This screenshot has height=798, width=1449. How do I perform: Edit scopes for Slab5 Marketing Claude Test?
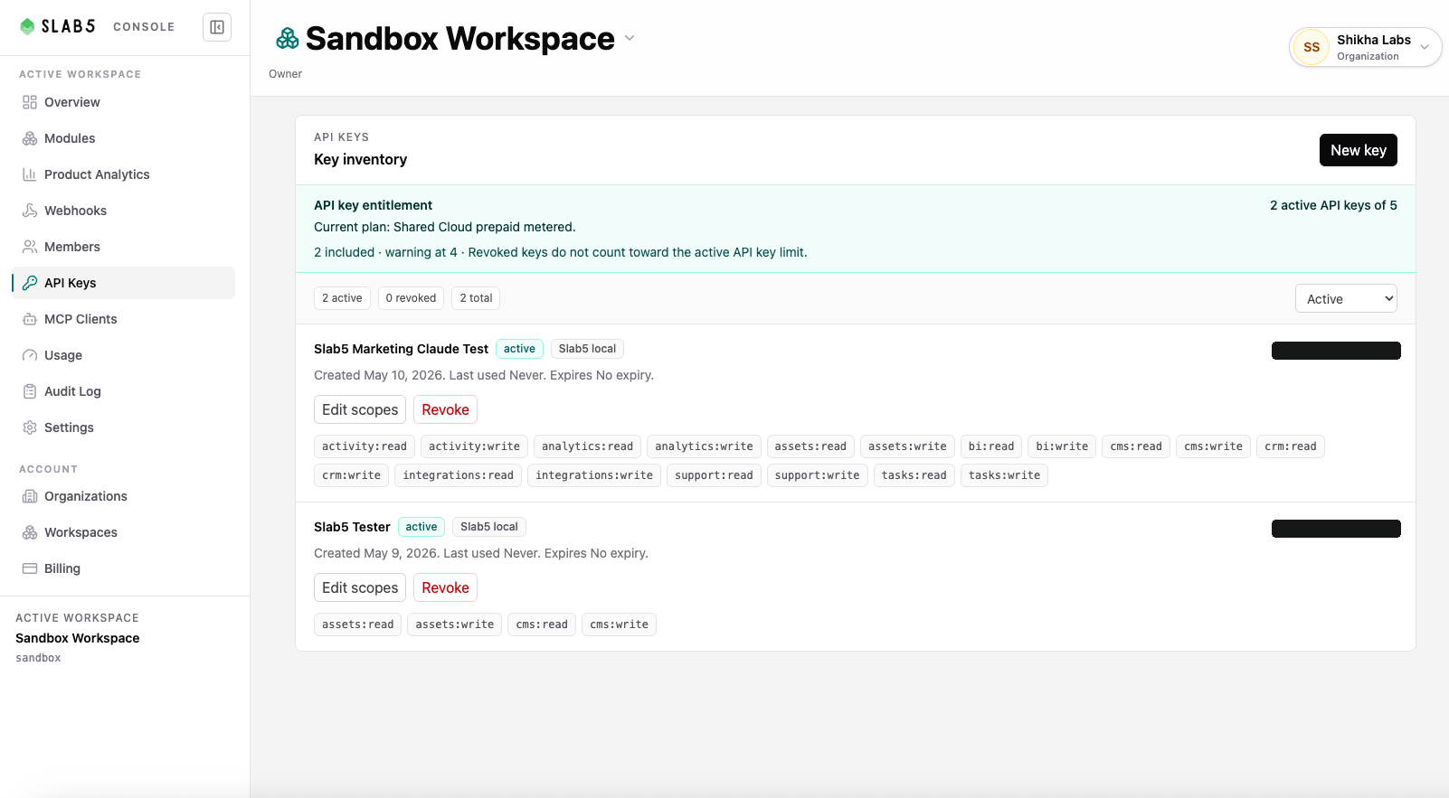pos(360,409)
